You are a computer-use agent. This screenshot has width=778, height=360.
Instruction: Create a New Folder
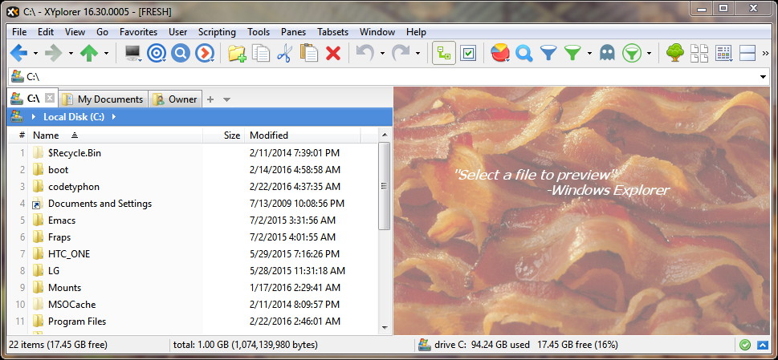[x=237, y=53]
